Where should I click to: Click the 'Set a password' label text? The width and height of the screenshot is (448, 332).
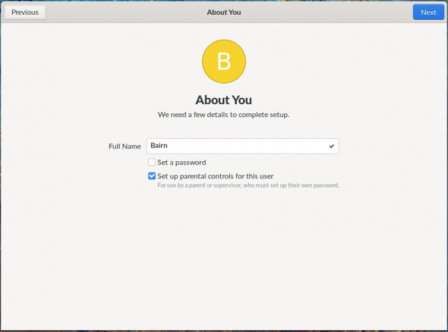coord(182,162)
